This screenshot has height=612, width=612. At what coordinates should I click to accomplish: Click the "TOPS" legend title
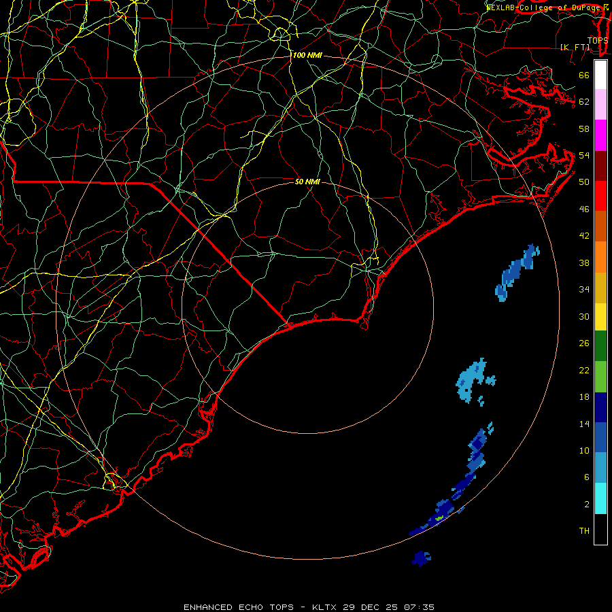598,41
